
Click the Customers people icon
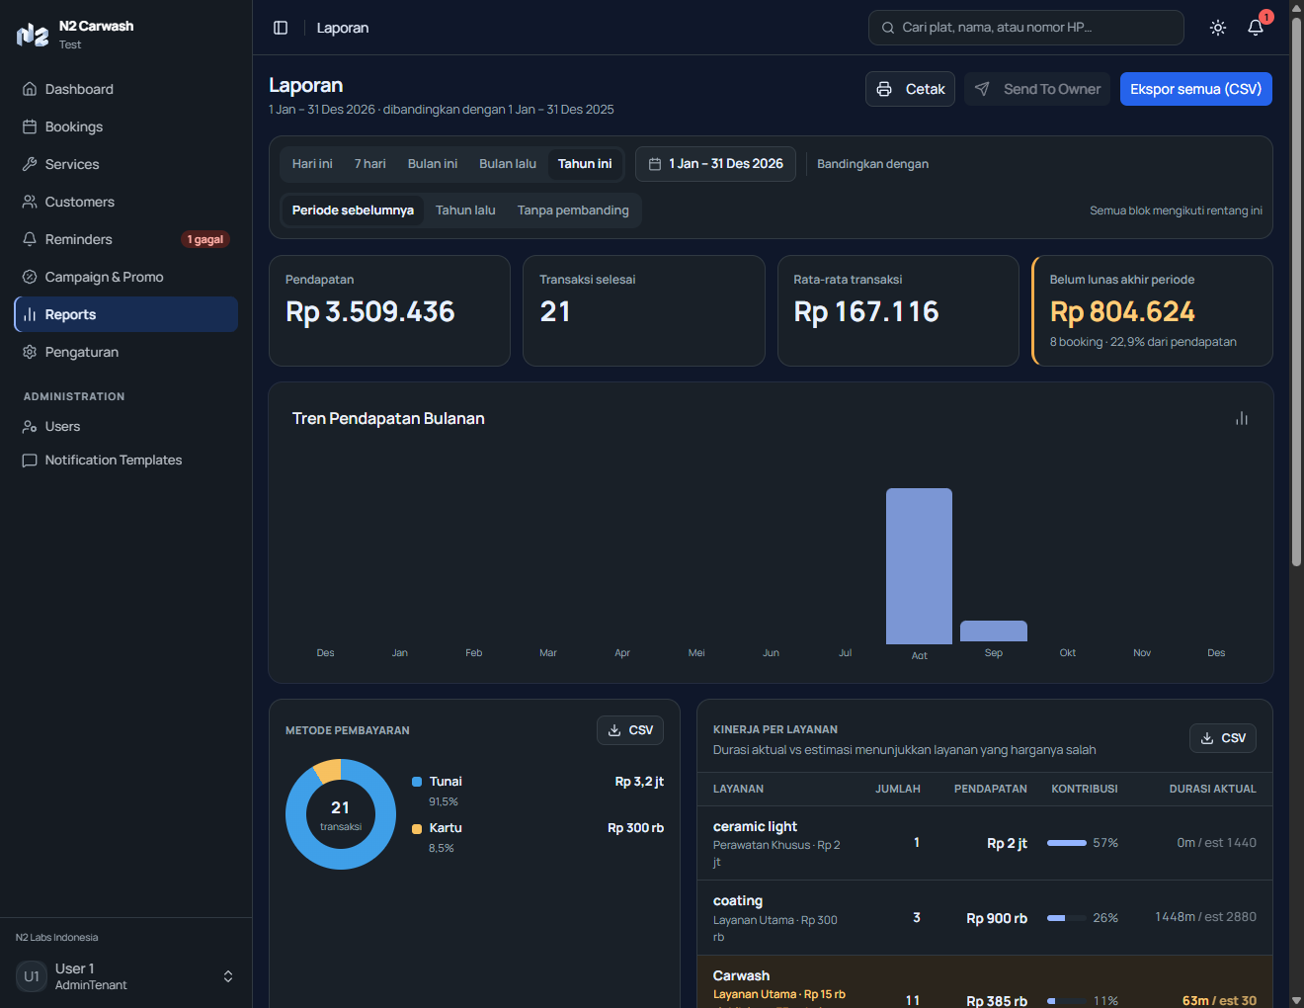30,202
